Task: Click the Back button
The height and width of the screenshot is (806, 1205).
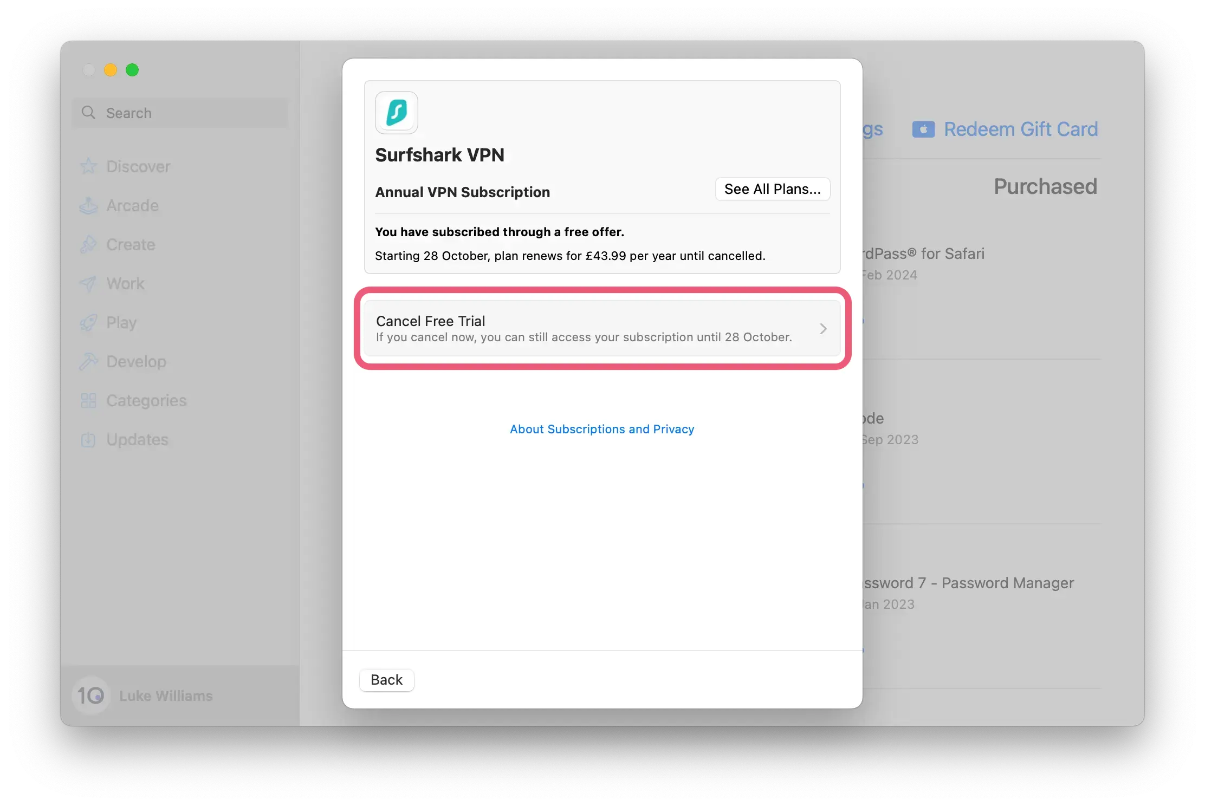Action: tap(385, 679)
